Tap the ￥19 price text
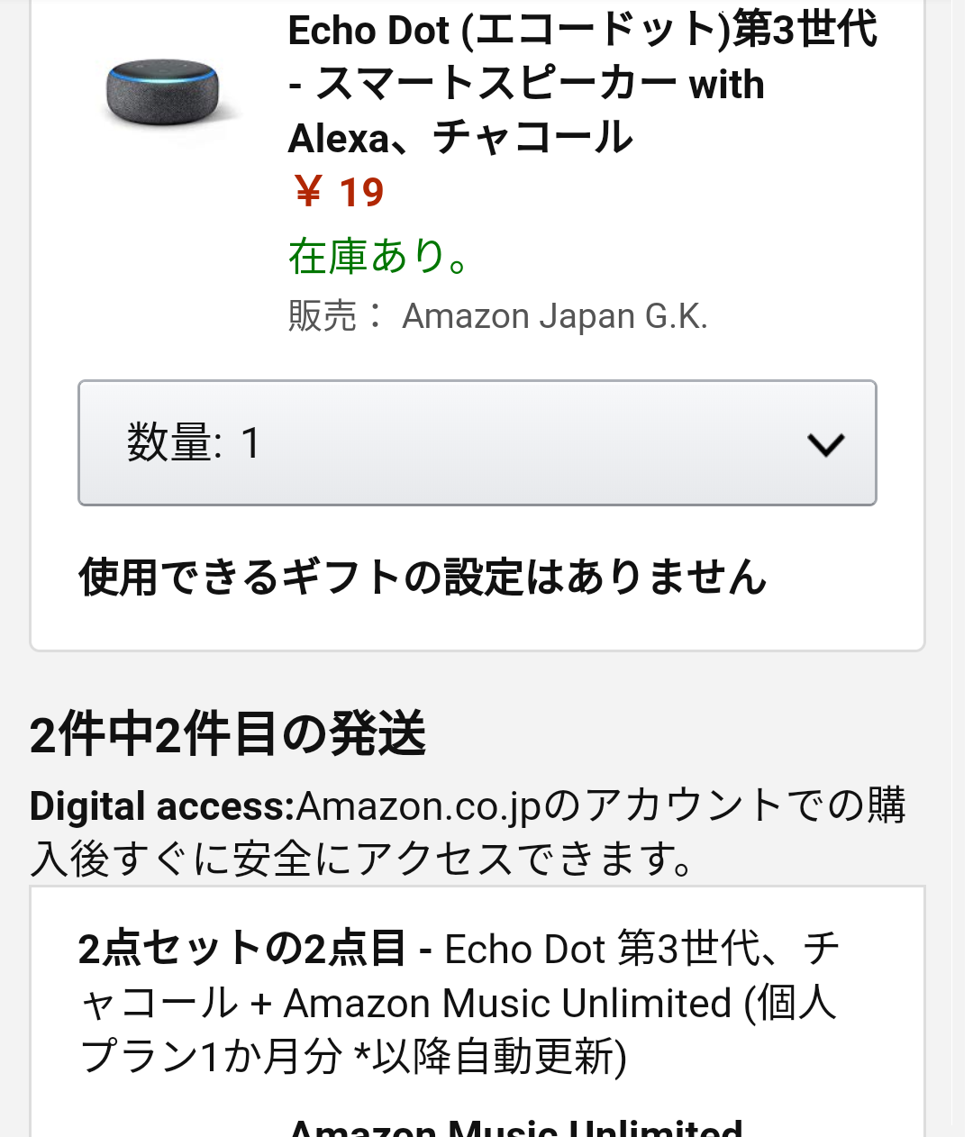This screenshot has width=973, height=1137. [x=339, y=193]
